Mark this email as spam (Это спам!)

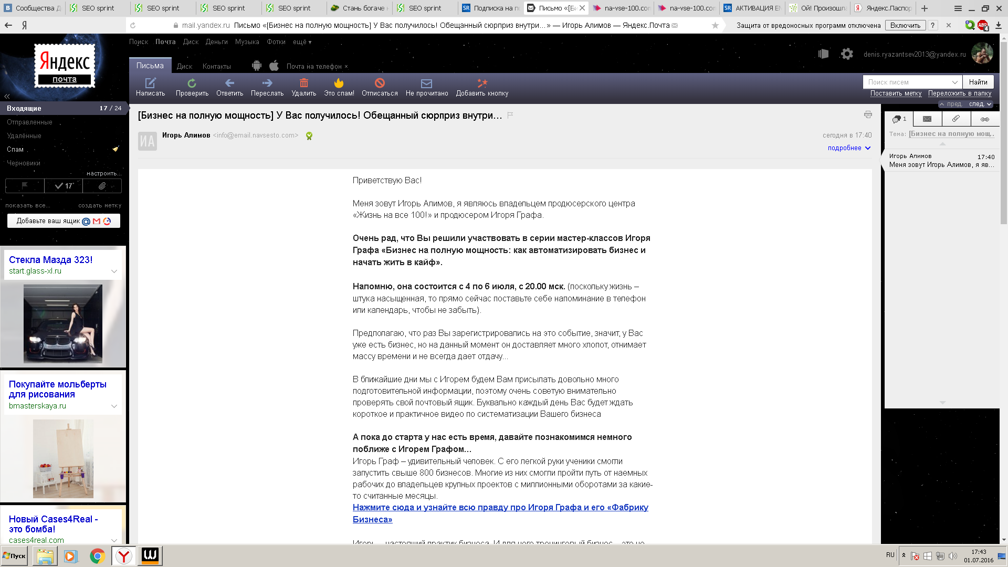(339, 87)
